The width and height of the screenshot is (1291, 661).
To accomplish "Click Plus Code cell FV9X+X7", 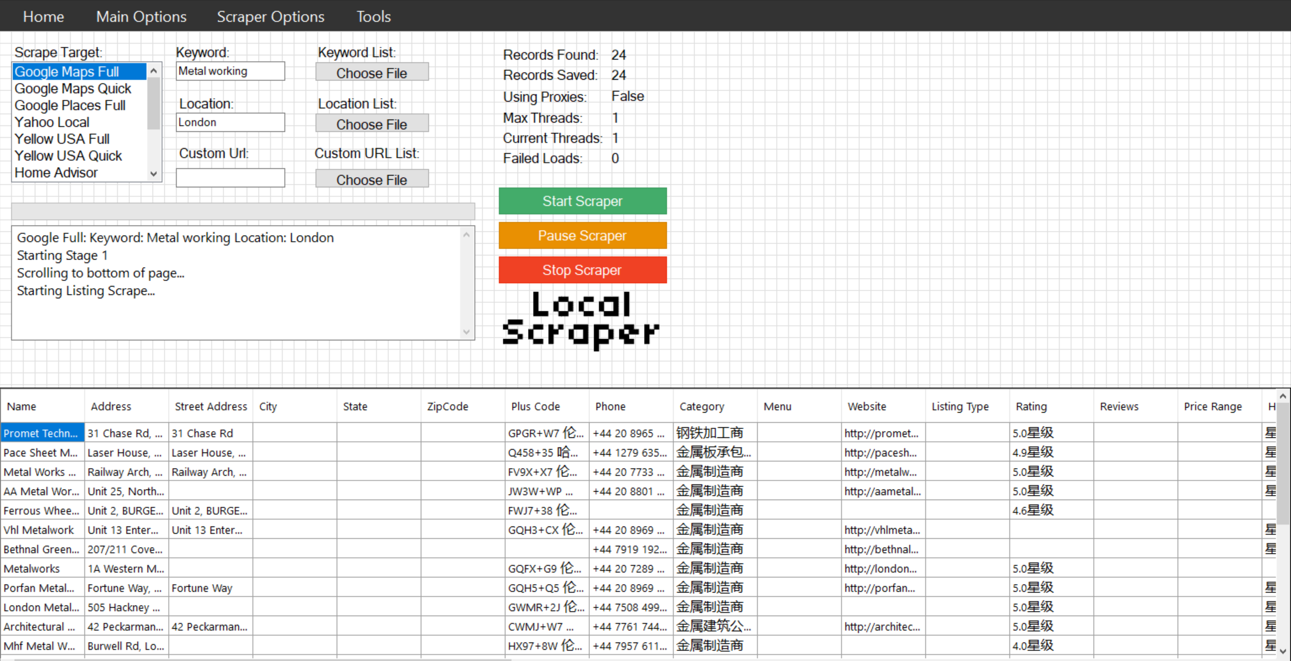I will [x=547, y=472].
